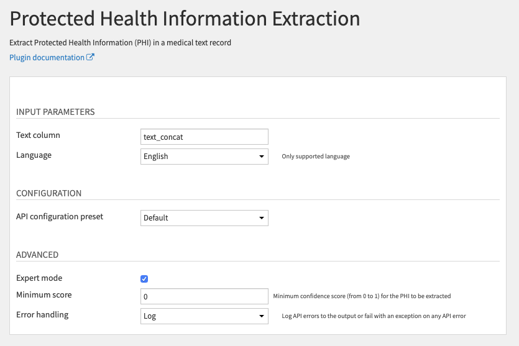Click the CONFIGURATION section heading
Viewport: 519px width, 346px height.
[48, 193]
